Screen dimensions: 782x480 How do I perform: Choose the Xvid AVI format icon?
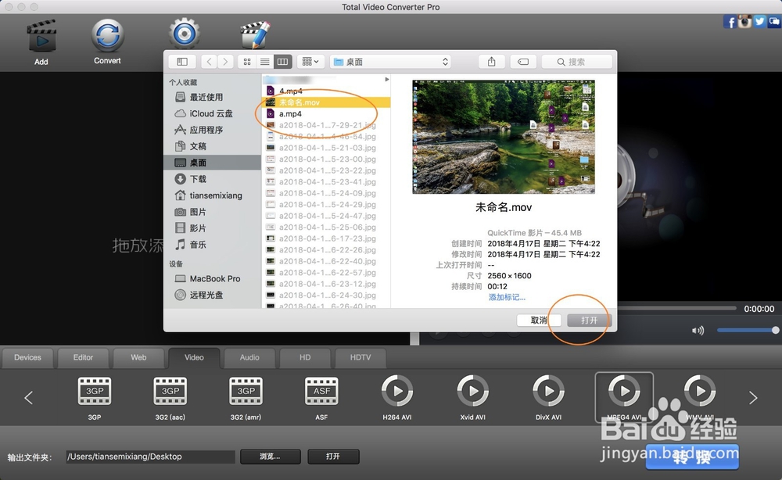[x=473, y=391]
